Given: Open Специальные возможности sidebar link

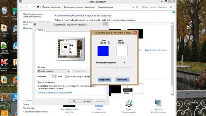Looking at the screenshot, I should (x=36, y=112).
